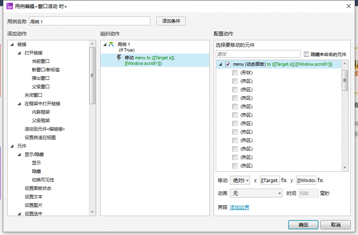Select the 隐藏 action
Viewport: 358px width, 235px height.
(x=36, y=171)
